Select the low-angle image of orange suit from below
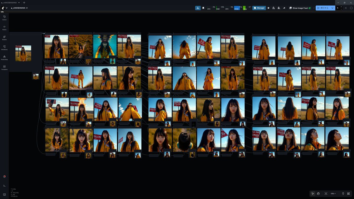Viewport: 354px width, 199px height. 130,109
